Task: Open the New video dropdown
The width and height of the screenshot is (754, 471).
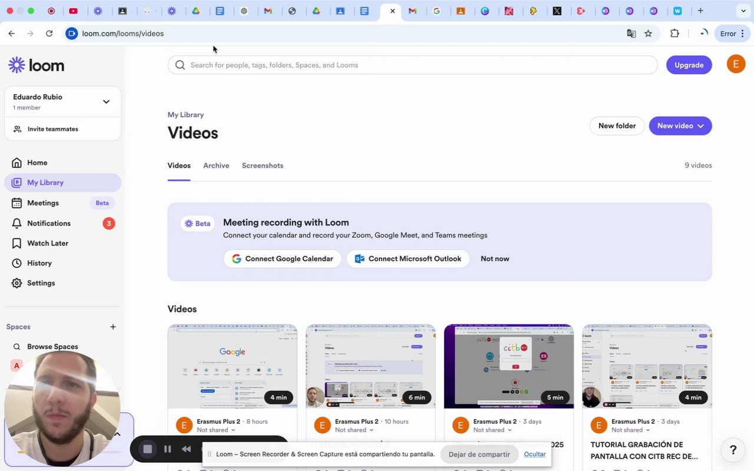Action: click(x=680, y=125)
